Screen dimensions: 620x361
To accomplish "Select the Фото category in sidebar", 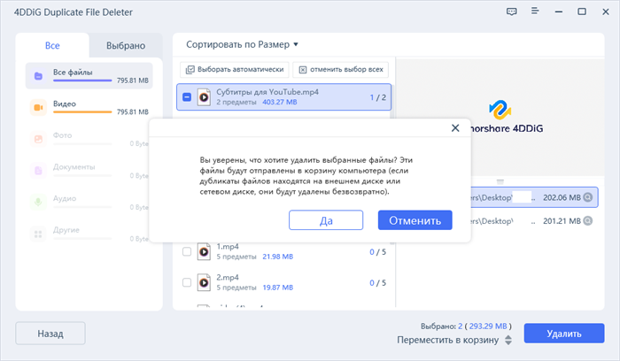I will (89, 139).
